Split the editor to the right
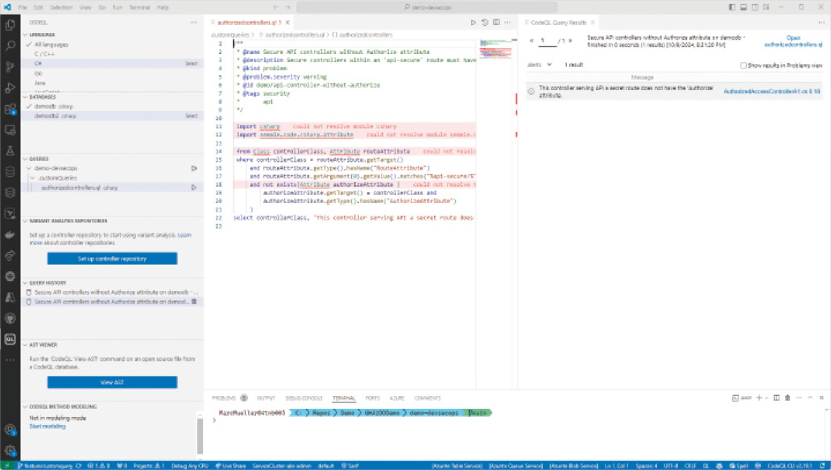Image resolution: width=831 pixels, height=470 pixels. click(x=496, y=23)
